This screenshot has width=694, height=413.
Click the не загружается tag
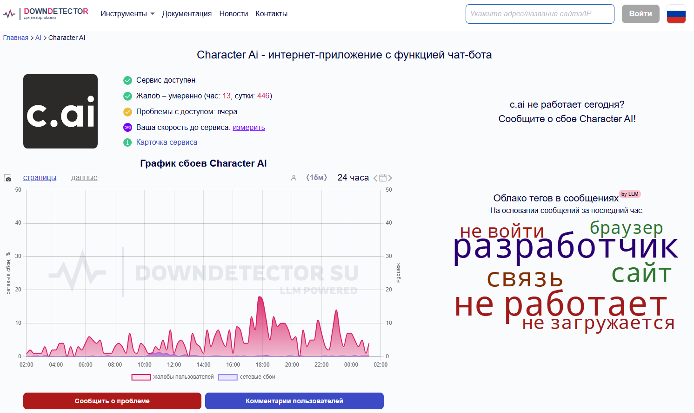point(598,323)
